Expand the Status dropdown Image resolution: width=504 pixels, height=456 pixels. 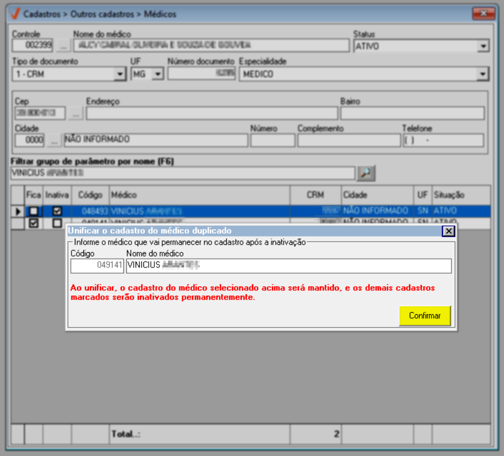pyautogui.click(x=483, y=46)
